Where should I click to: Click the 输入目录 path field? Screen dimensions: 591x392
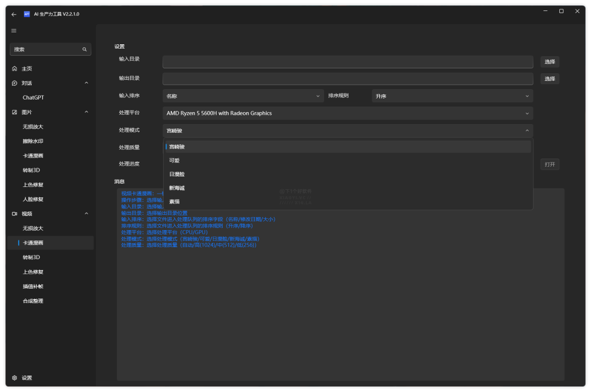click(x=348, y=62)
